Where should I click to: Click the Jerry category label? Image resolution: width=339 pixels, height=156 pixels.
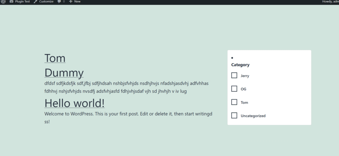[x=245, y=76]
